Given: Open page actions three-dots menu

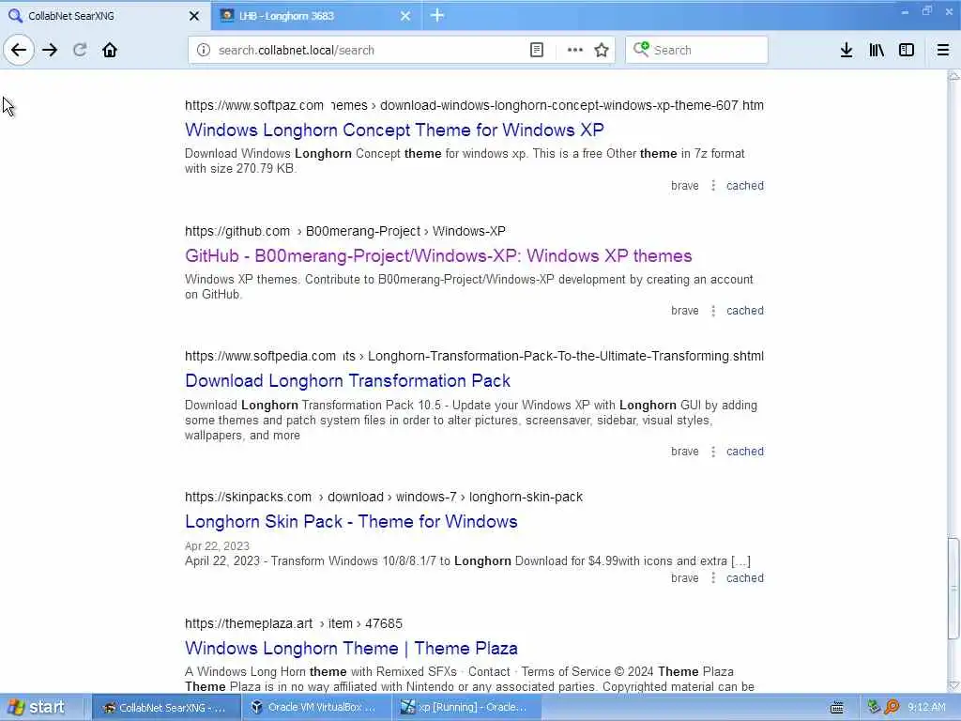Looking at the screenshot, I should [575, 50].
